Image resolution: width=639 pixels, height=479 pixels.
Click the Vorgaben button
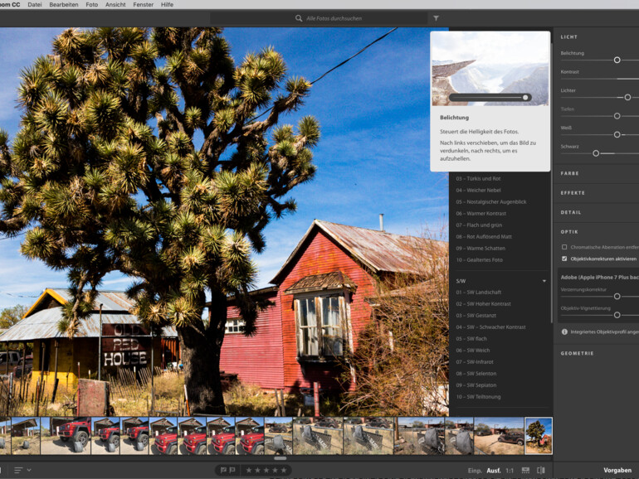(x=617, y=470)
